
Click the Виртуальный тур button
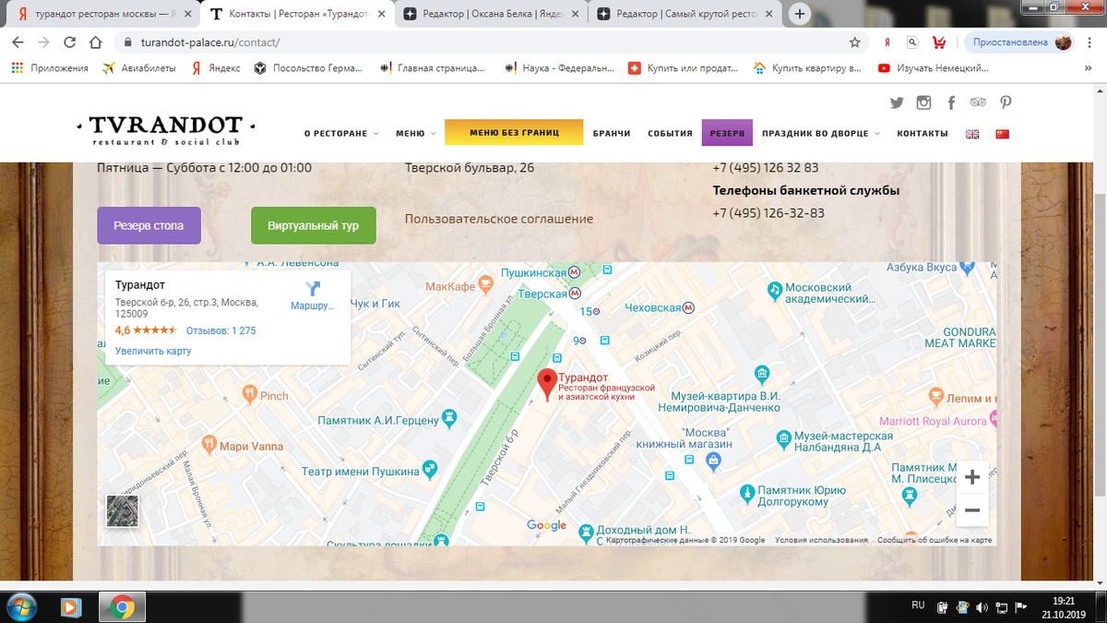tap(314, 225)
